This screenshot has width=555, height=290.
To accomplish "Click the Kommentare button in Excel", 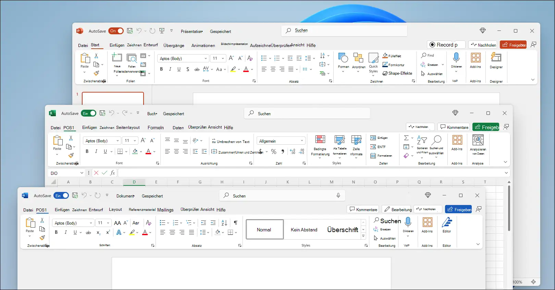I will 454,127.
